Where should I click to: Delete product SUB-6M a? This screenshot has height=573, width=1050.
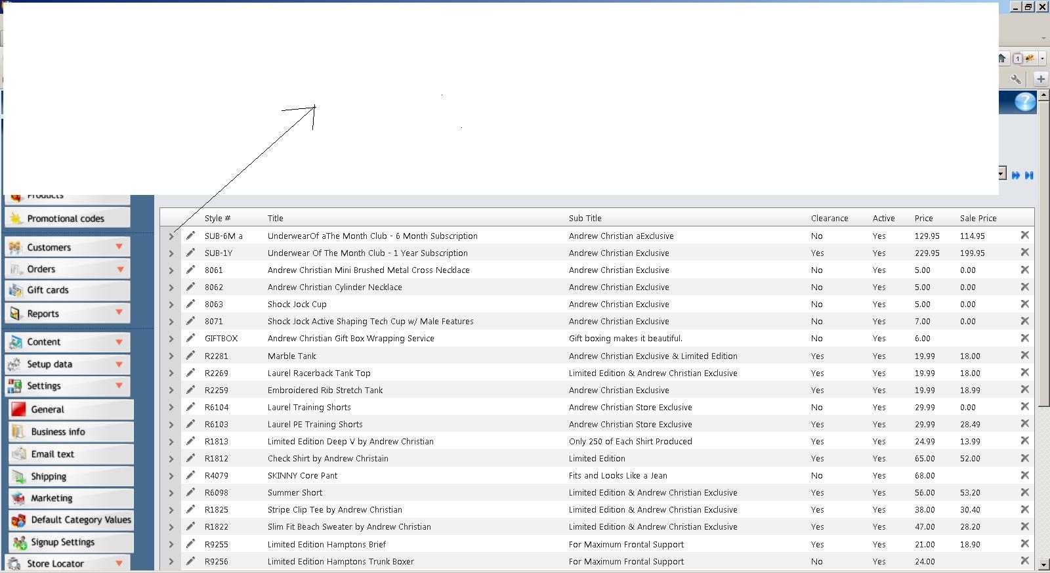pyautogui.click(x=1024, y=235)
